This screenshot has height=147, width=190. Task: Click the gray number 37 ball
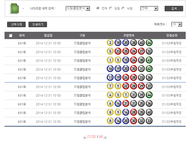149,86
